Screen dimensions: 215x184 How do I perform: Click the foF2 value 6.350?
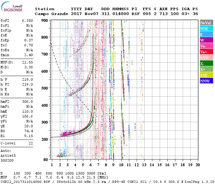click(27, 21)
